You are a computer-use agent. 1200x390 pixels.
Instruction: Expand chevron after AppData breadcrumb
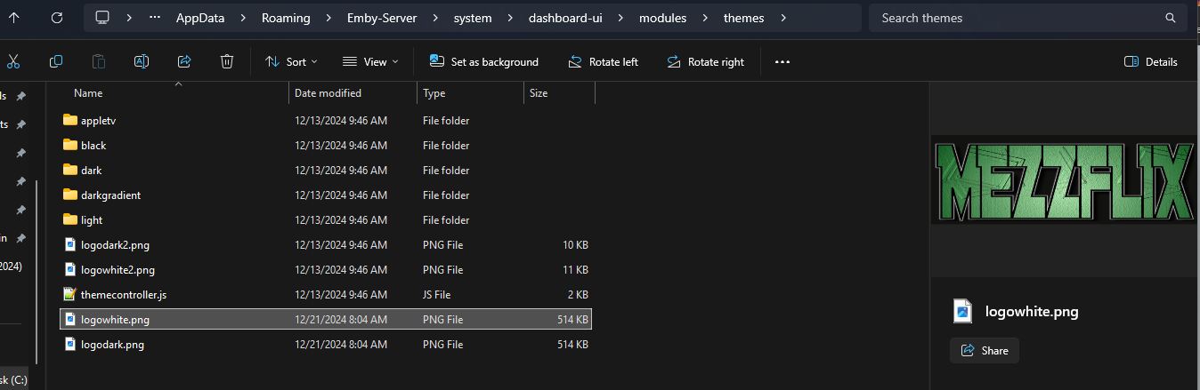(x=242, y=18)
